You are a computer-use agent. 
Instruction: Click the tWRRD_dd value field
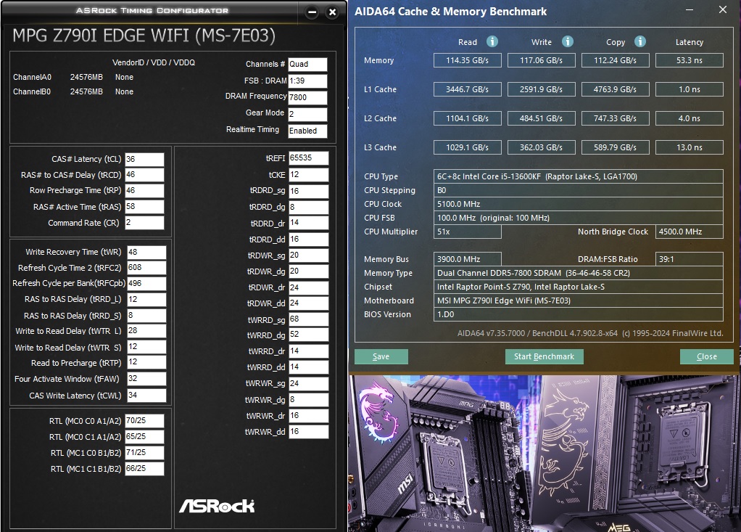308,367
